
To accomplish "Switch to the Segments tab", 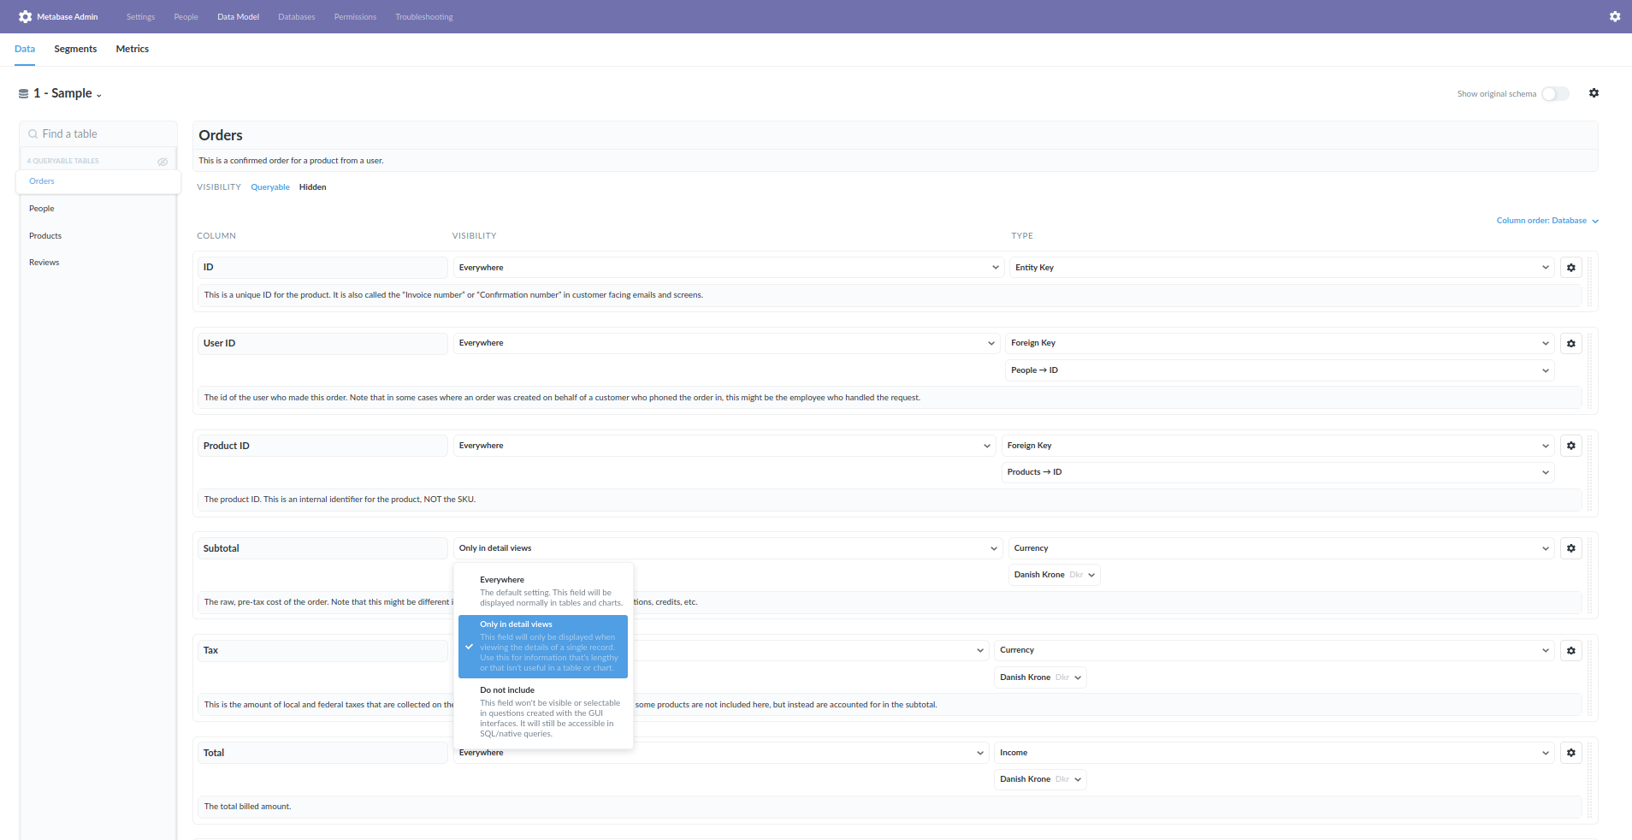I will coord(74,49).
